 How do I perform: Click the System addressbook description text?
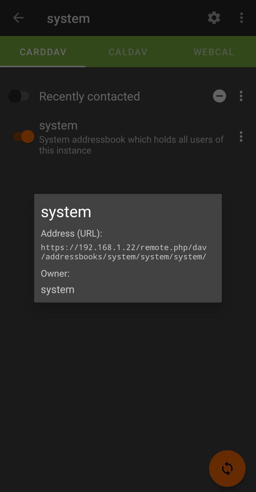131,145
